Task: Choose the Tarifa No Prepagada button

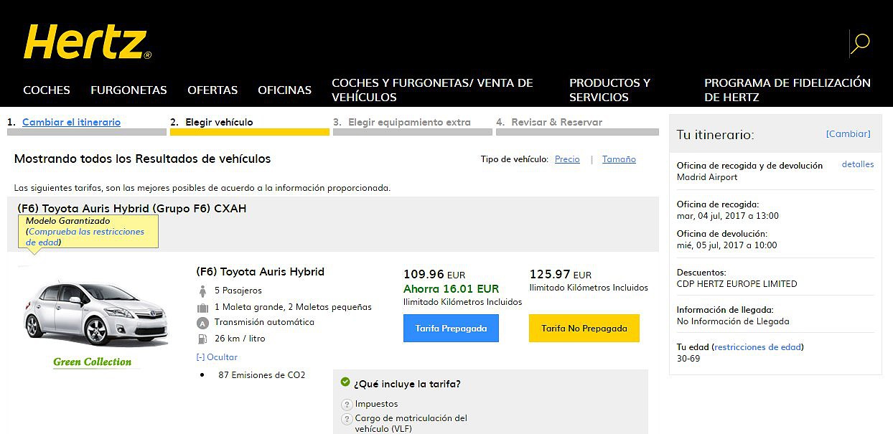Action: (x=584, y=329)
